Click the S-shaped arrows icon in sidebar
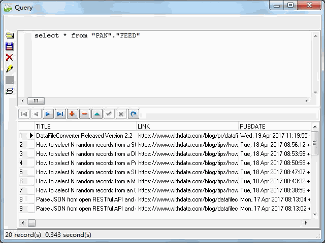 pos(9,91)
